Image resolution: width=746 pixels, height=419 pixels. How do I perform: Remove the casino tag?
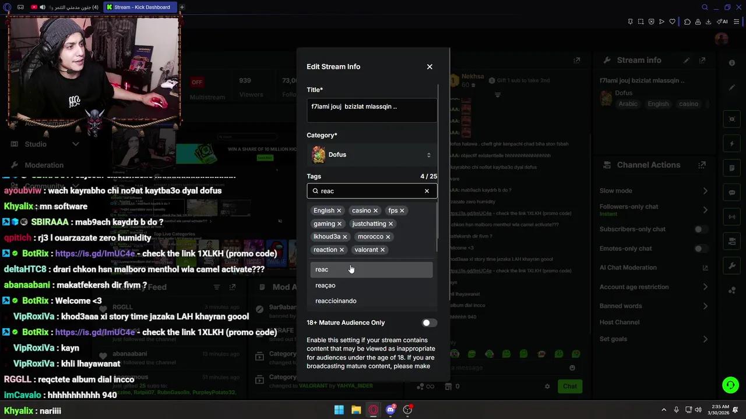[x=375, y=211]
